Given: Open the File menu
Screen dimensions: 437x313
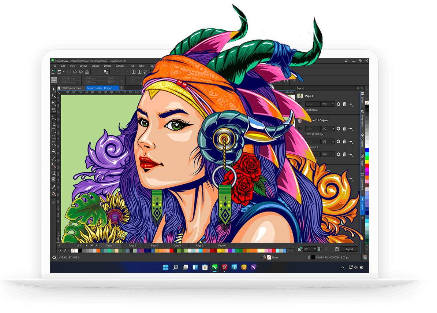Looking at the screenshot, I should [54, 66].
